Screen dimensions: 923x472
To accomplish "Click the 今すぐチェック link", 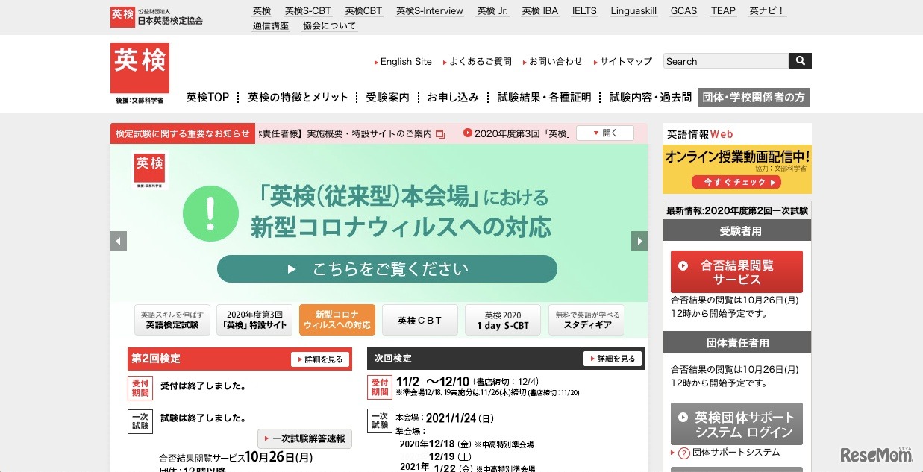I will (736, 182).
